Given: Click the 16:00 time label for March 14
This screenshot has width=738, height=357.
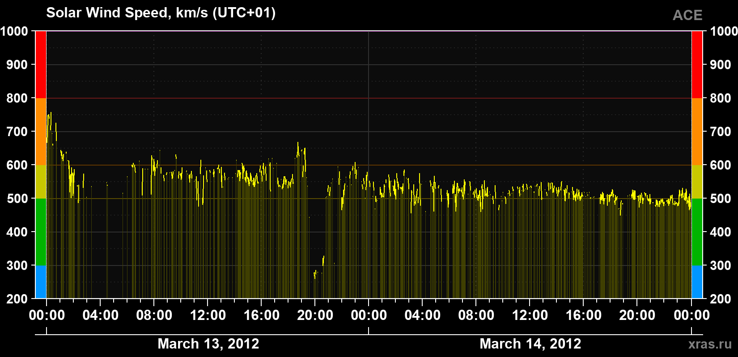Looking at the screenshot, I should point(584,315).
